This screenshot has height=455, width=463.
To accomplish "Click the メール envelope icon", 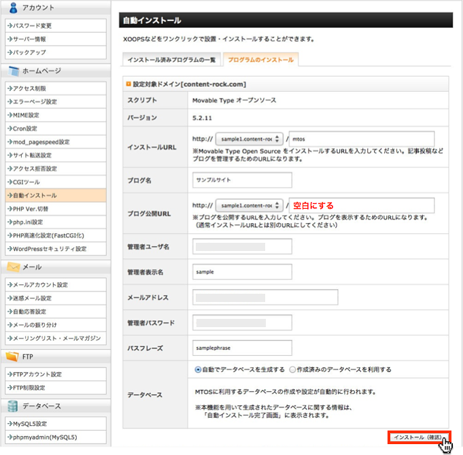I will pyautogui.click(x=14, y=267).
